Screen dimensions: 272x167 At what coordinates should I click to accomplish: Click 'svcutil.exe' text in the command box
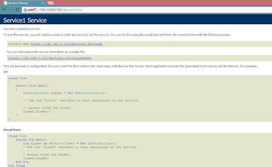19,44
